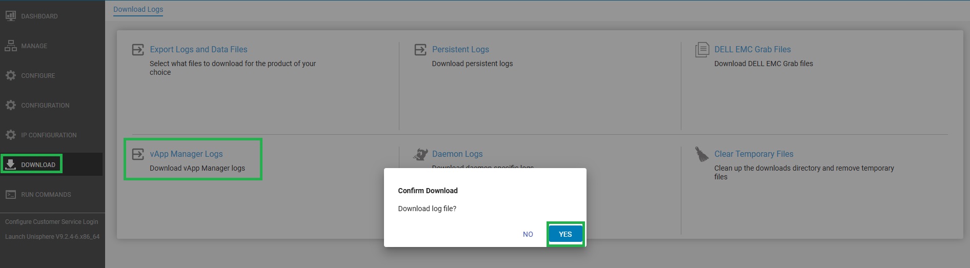Click the Run Commands terminal icon
Image resolution: width=970 pixels, height=268 pixels.
coord(10,194)
